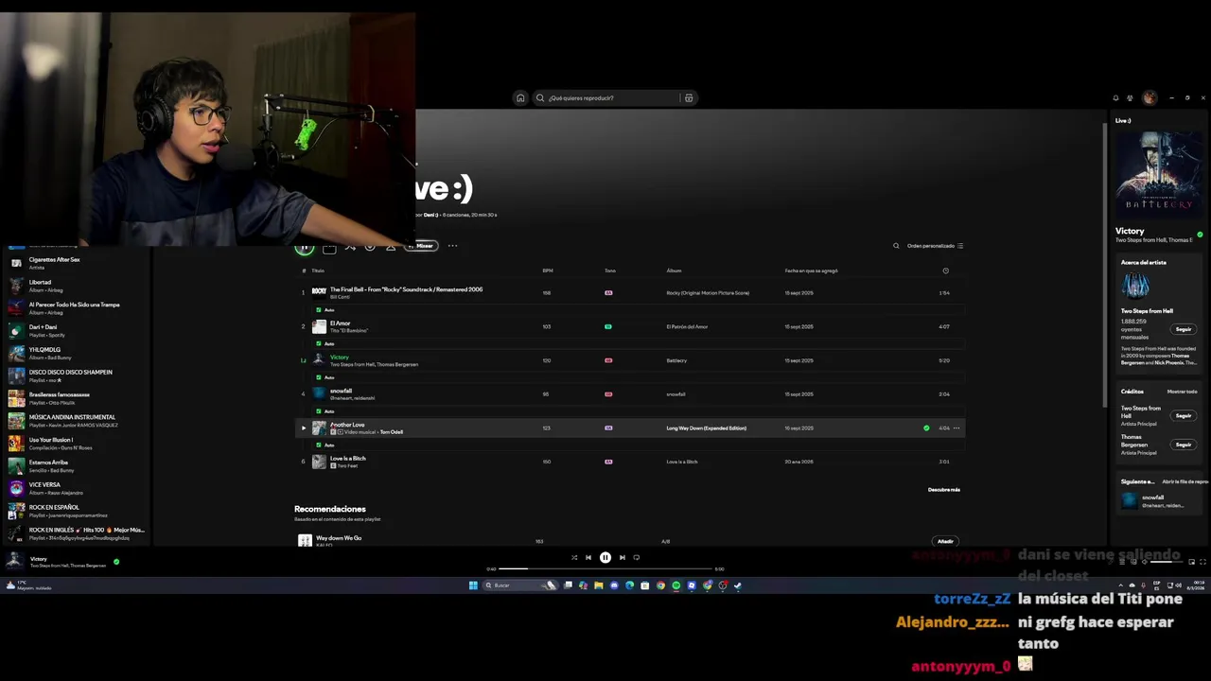
Task: Click key badge for 'El Amor' row
Action: [x=608, y=326]
